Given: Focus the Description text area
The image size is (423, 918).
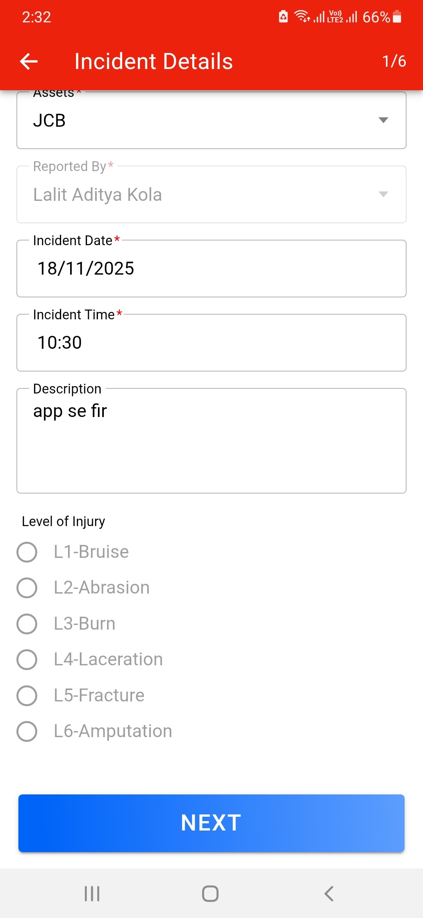Looking at the screenshot, I should pos(211,441).
